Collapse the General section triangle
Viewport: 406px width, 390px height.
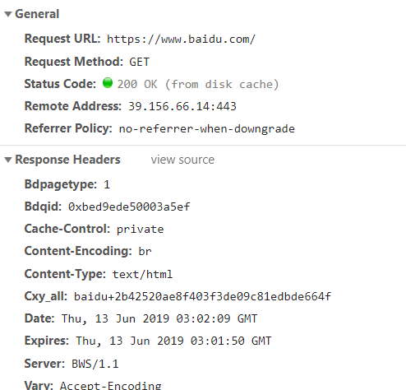point(8,14)
